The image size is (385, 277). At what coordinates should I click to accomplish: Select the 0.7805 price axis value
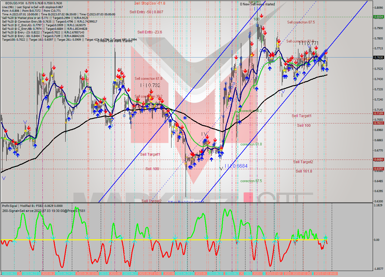coord(379,38)
